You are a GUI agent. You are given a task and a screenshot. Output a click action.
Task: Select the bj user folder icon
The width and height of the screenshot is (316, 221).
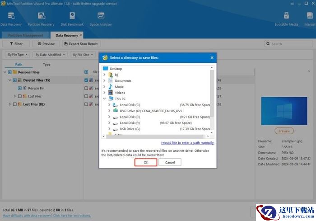(111, 75)
